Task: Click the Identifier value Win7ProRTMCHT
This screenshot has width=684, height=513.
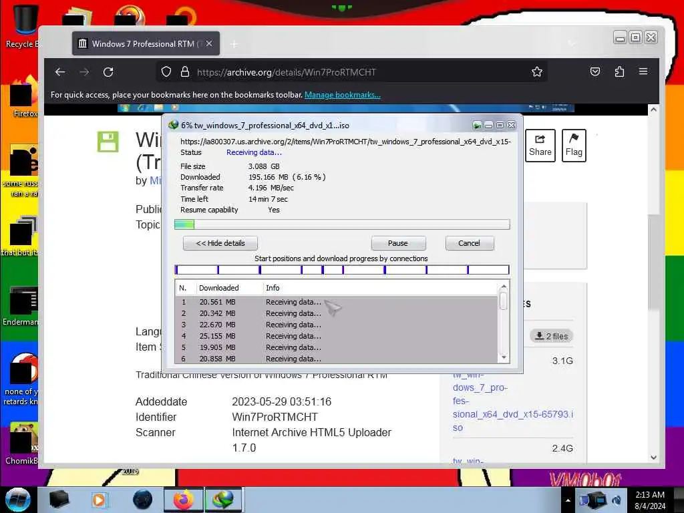Action: [x=275, y=417]
